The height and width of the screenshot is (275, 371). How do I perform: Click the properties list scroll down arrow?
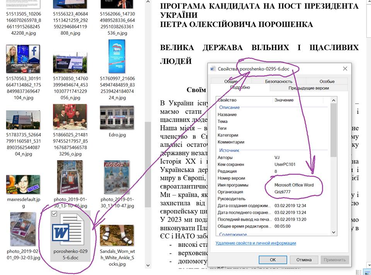tap(334, 232)
